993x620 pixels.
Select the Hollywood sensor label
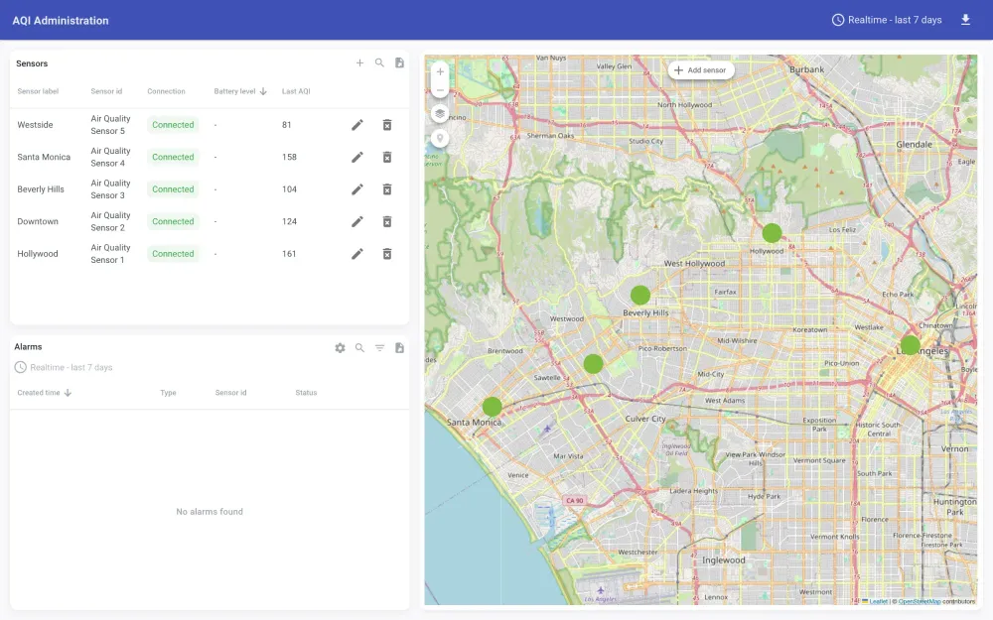38,254
